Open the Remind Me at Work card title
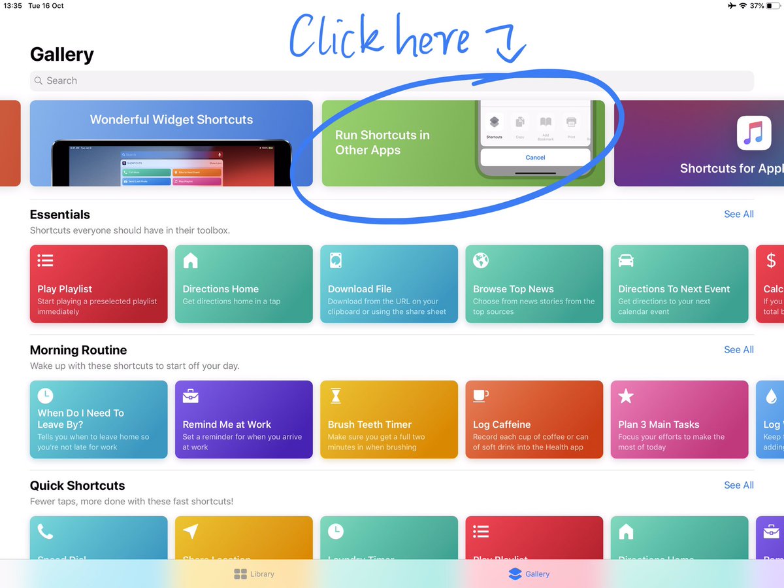The width and height of the screenshot is (784, 588). tap(227, 424)
